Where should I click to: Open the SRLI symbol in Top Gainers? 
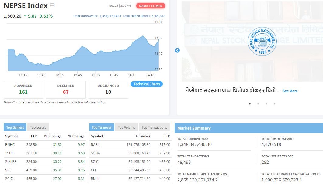[x=9, y=170]
